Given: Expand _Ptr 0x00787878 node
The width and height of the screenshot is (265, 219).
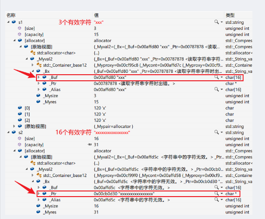Looking at the screenshot, I should click(x=39, y=83).
